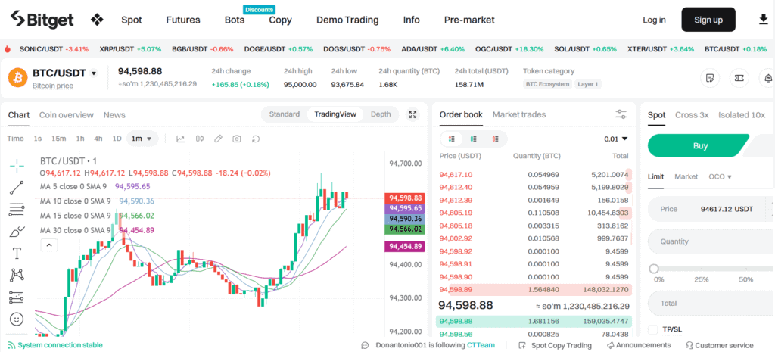Click the Quantity input field
The height and width of the screenshot is (352, 775).
coord(710,241)
